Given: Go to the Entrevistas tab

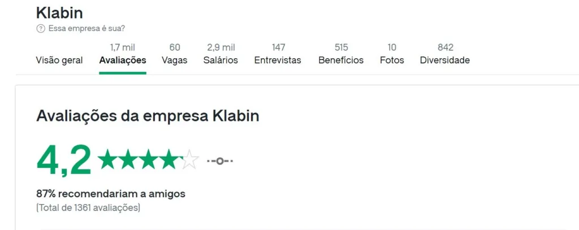Looking at the screenshot, I should (x=278, y=54).
